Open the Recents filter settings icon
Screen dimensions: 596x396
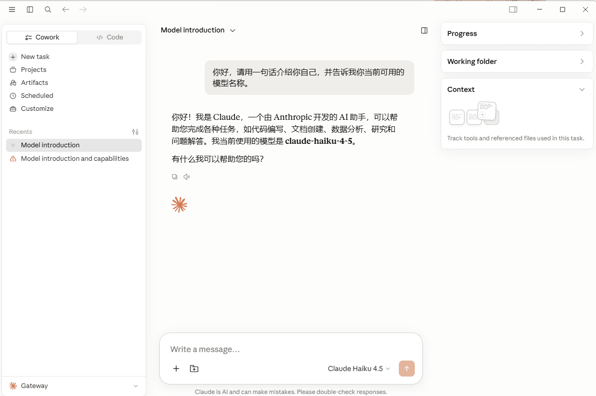(135, 132)
